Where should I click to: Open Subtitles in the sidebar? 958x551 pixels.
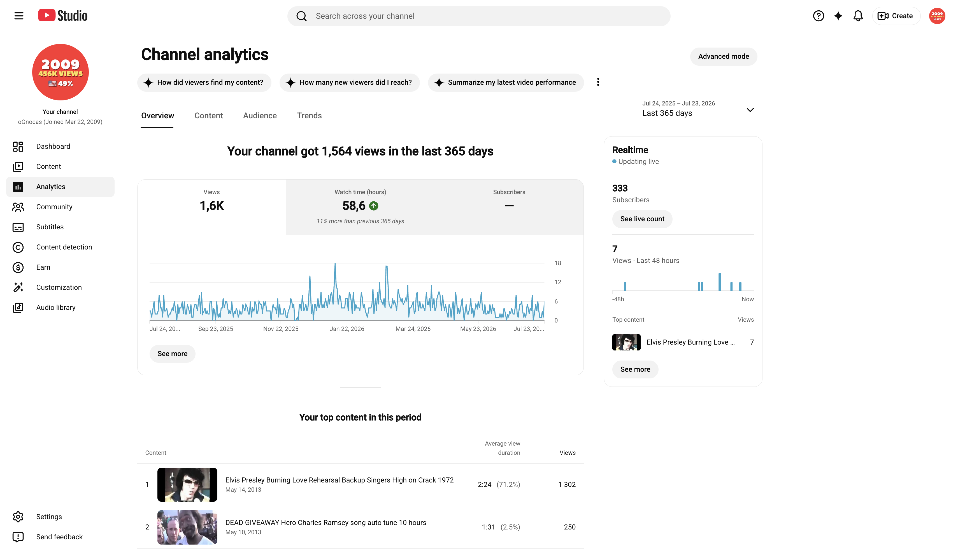pyautogui.click(x=60, y=227)
